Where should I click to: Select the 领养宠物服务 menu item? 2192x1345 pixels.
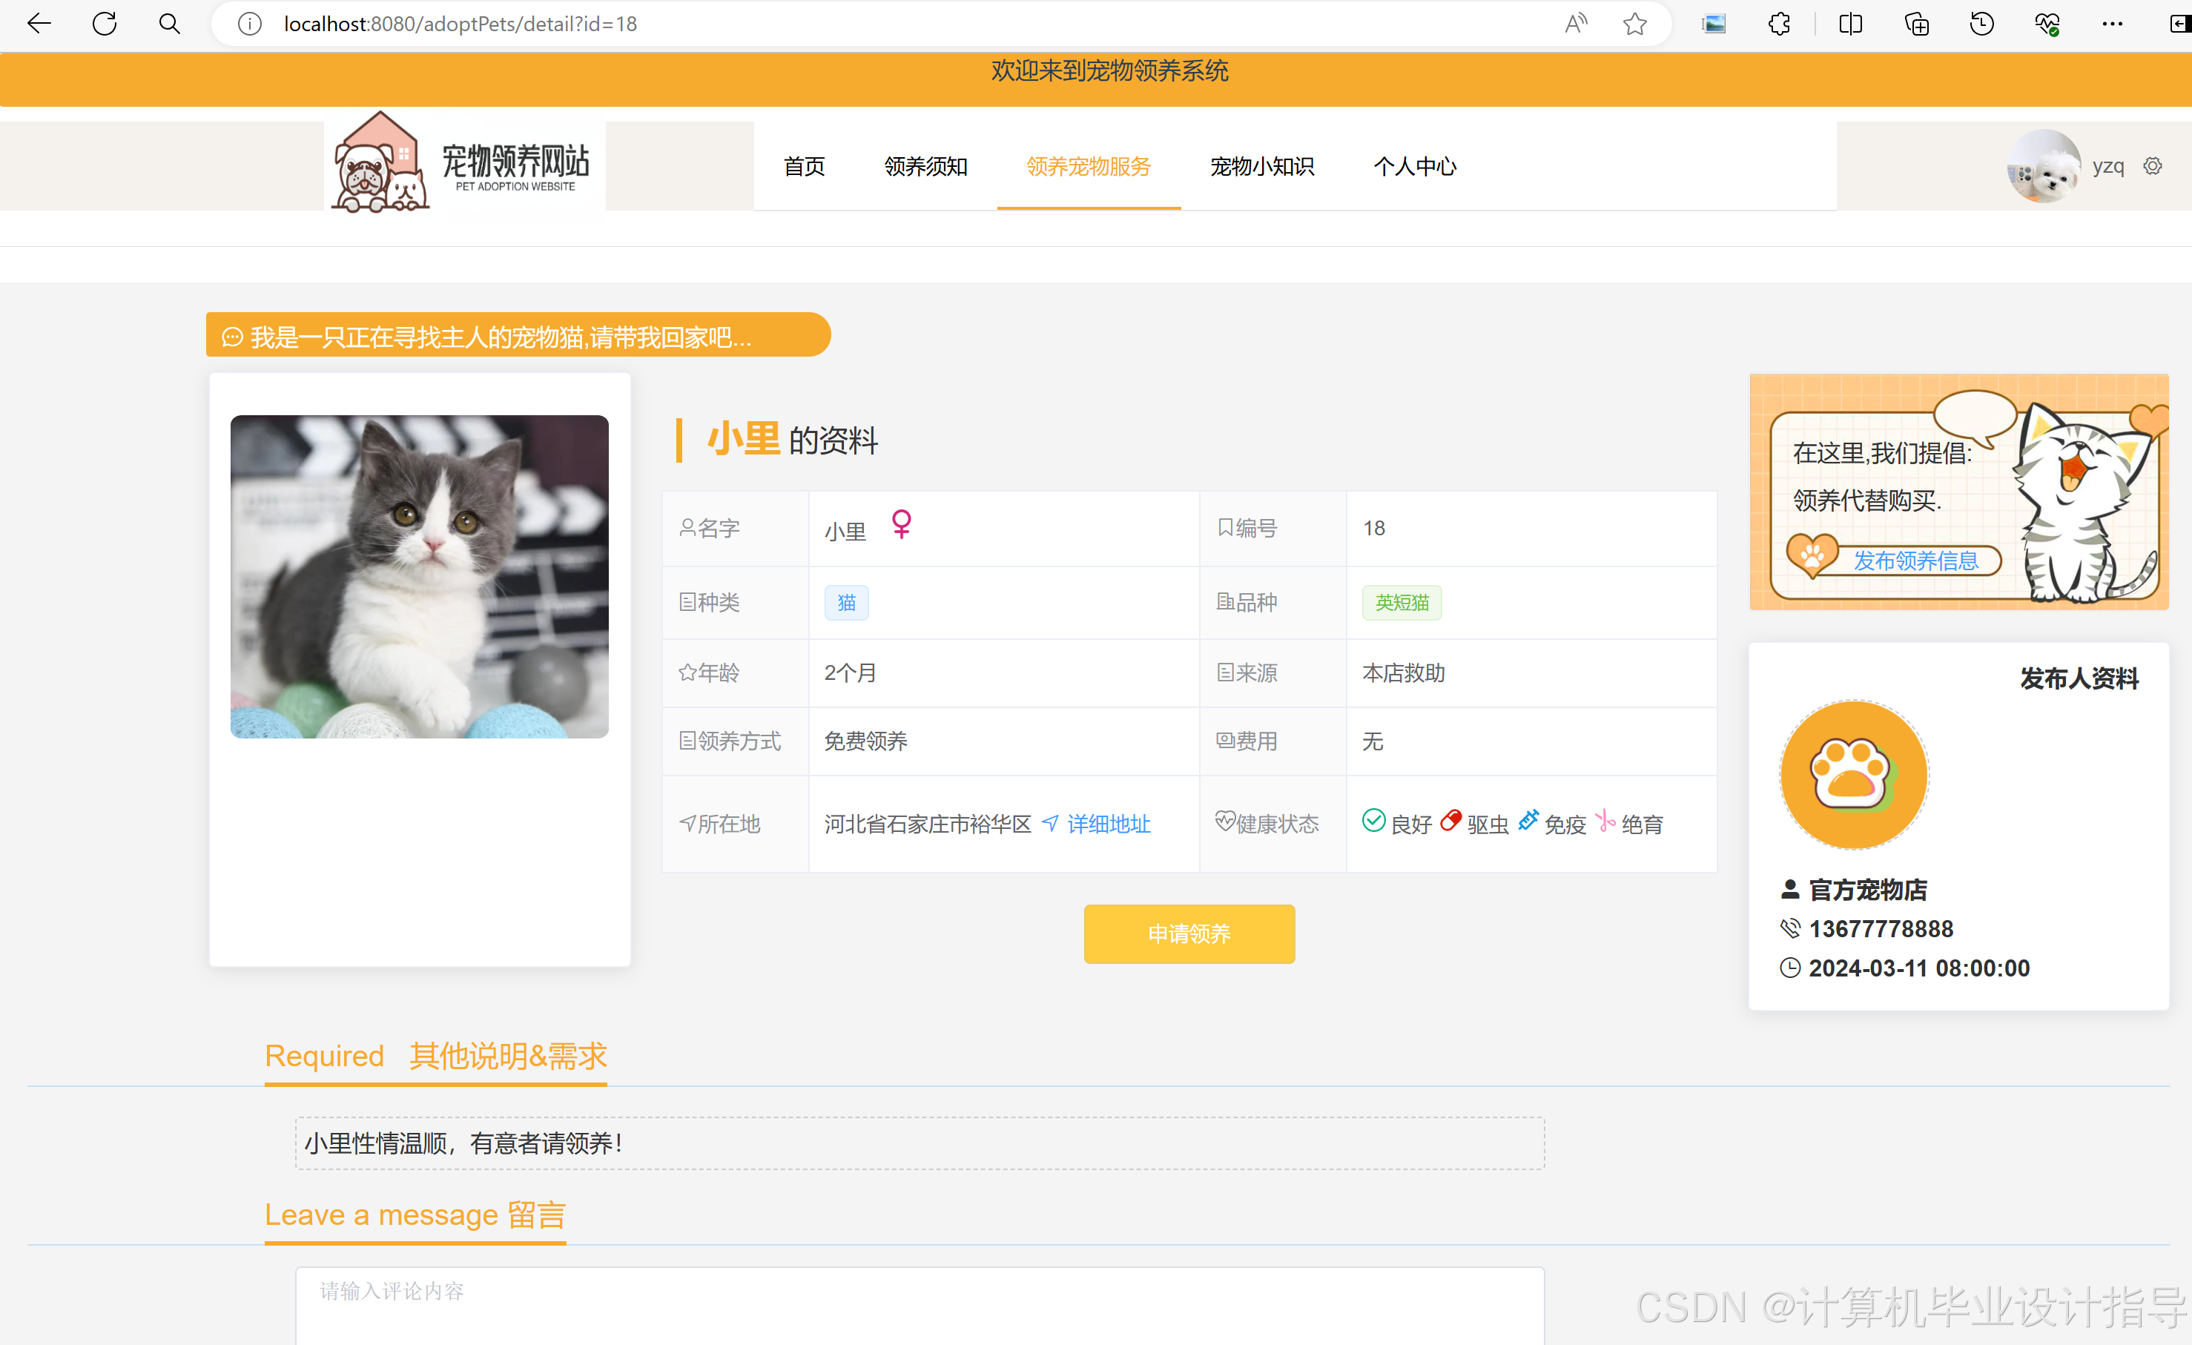pos(1089,166)
